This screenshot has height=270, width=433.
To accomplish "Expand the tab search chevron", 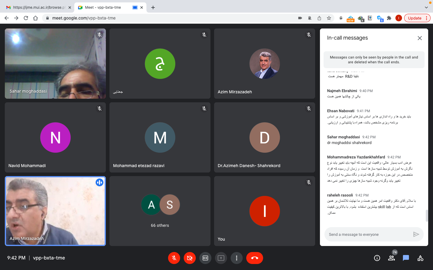I will (x=426, y=7).
